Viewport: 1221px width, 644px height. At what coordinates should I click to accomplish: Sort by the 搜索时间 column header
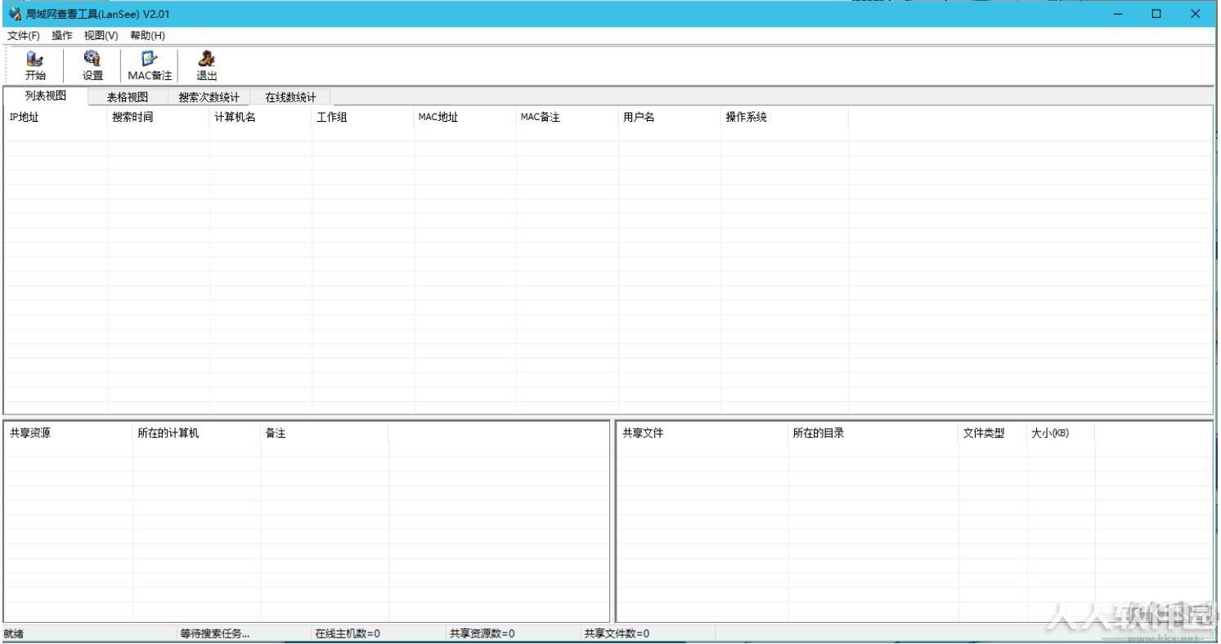point(159,117)
